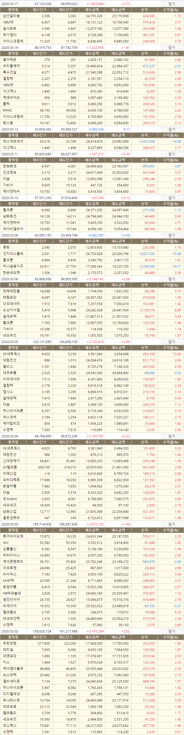Select 파미셀 stock name

coord(8,650)
